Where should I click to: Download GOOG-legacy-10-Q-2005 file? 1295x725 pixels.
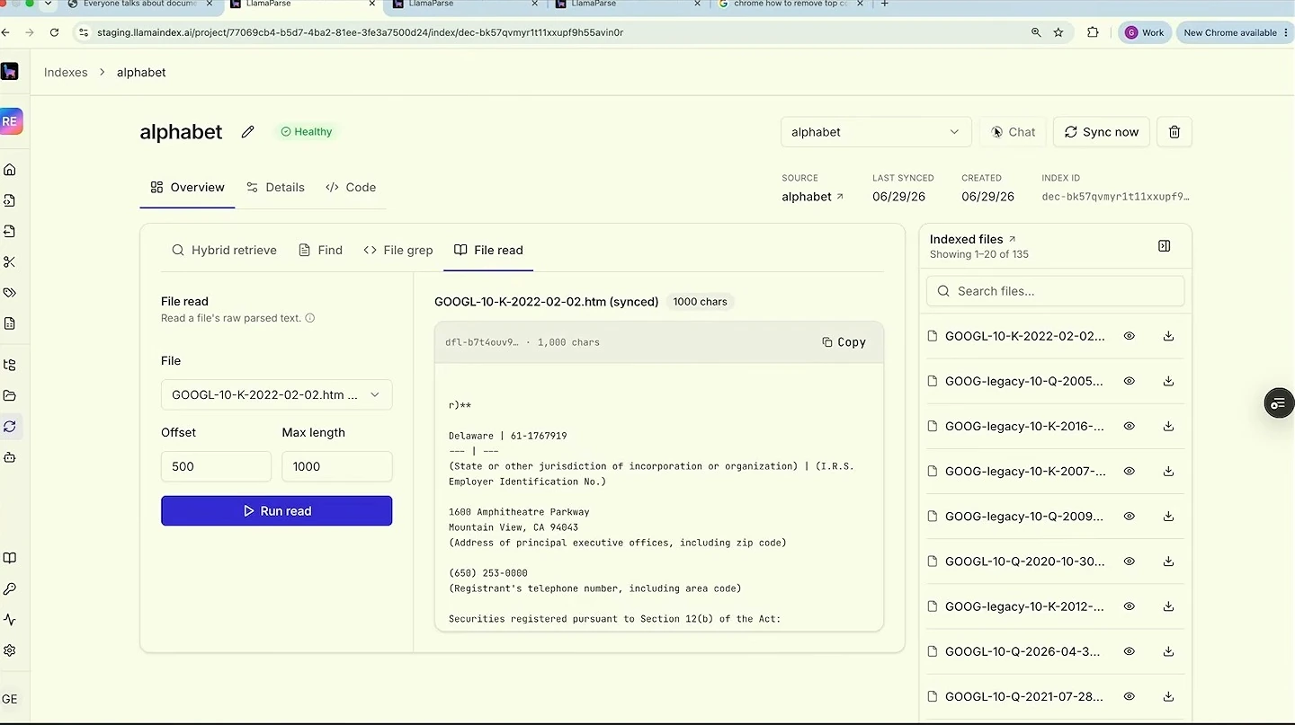[x=1168, y=381]
